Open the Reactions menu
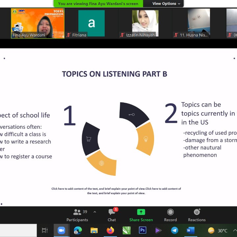 (197, 215)
